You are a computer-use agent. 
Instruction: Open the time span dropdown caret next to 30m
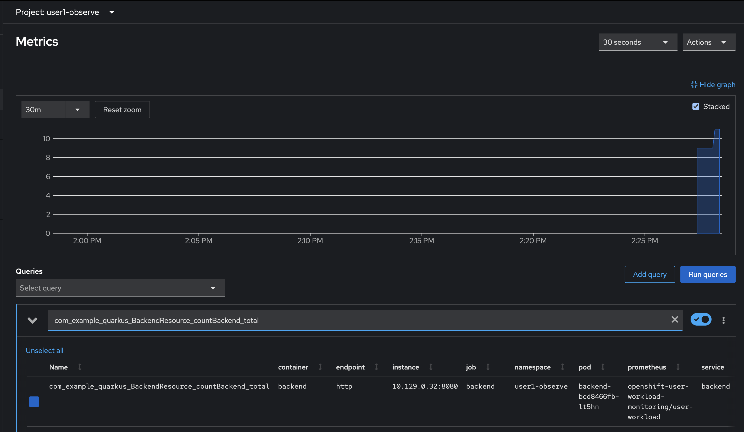point(77,110)
